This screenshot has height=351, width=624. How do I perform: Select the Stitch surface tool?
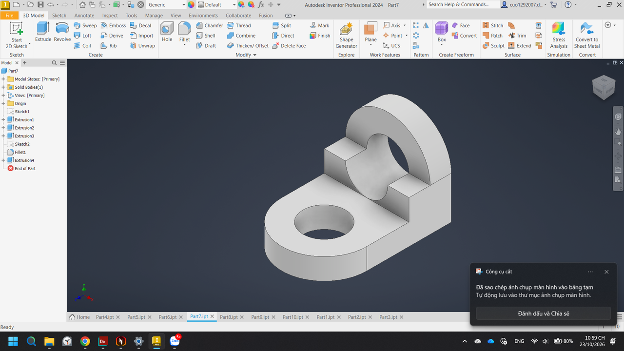(493, 25)
